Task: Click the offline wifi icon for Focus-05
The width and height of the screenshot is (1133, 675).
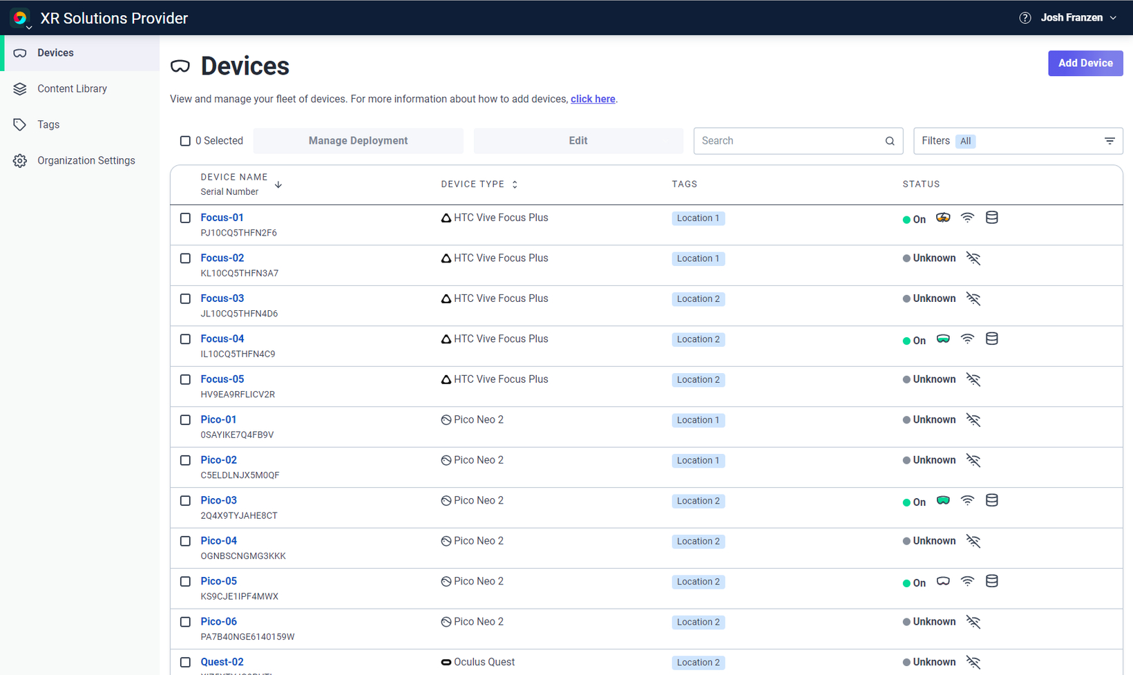Action: [973, 379]
